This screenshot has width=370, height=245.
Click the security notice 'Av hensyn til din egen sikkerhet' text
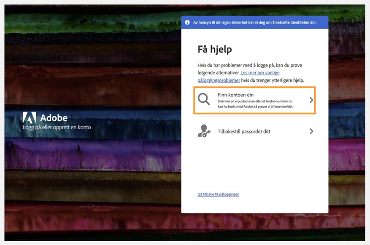click(255, 22)
